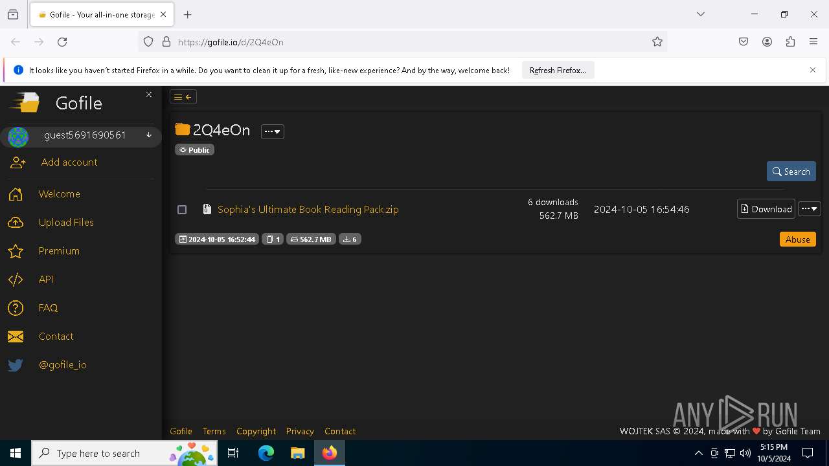The image size is (829, 466).
Task: Click the Firefox taskbar icon
Action: [x=330, y=453]
